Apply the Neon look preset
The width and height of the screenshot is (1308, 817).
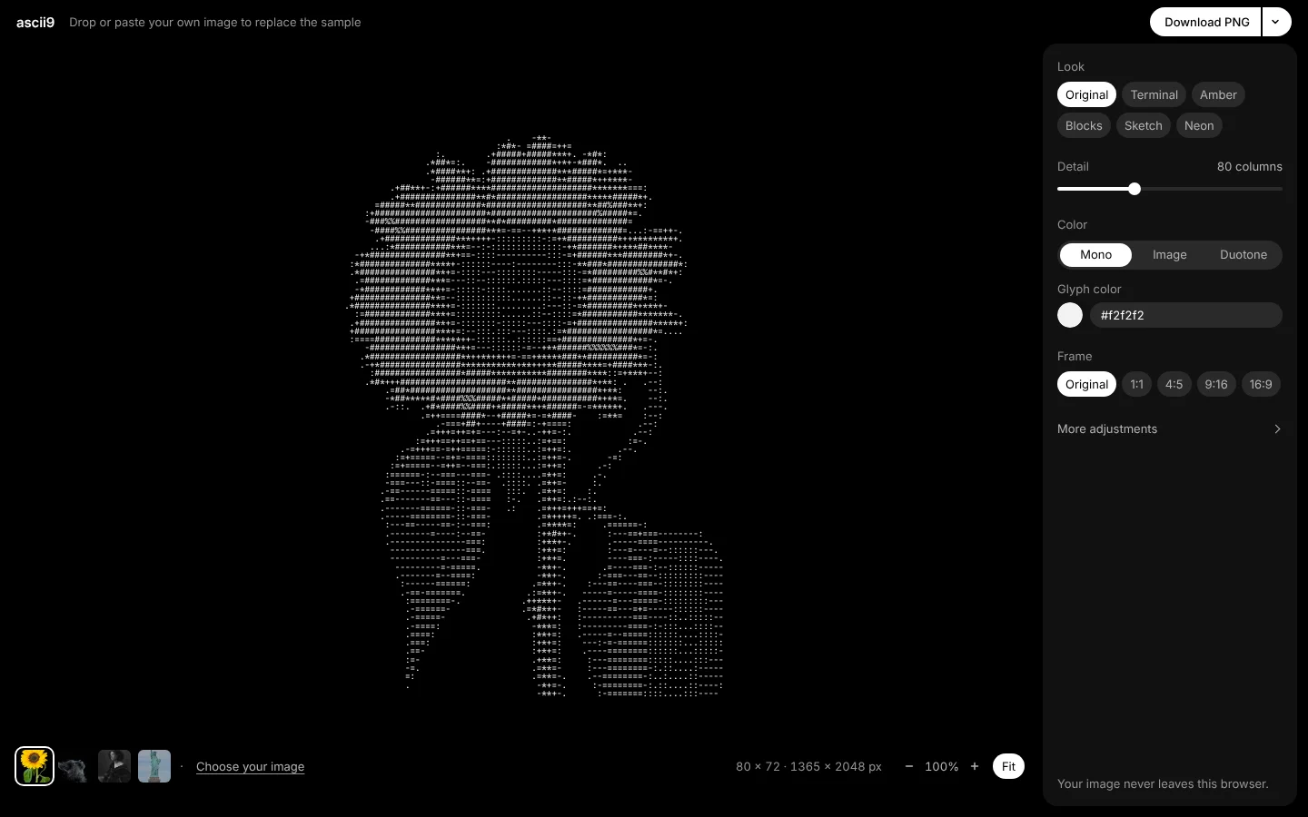1199,125
